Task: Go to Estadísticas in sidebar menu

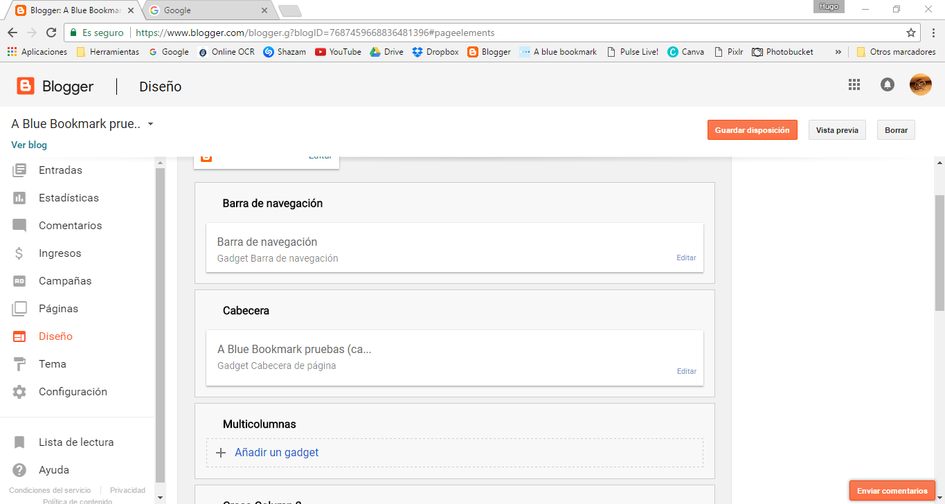Action: click(69, 198)
